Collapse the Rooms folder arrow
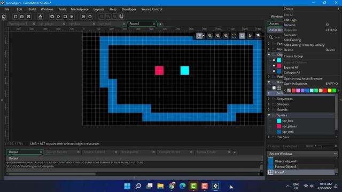This screenshot has width=342, height=192. coord(269,82)
